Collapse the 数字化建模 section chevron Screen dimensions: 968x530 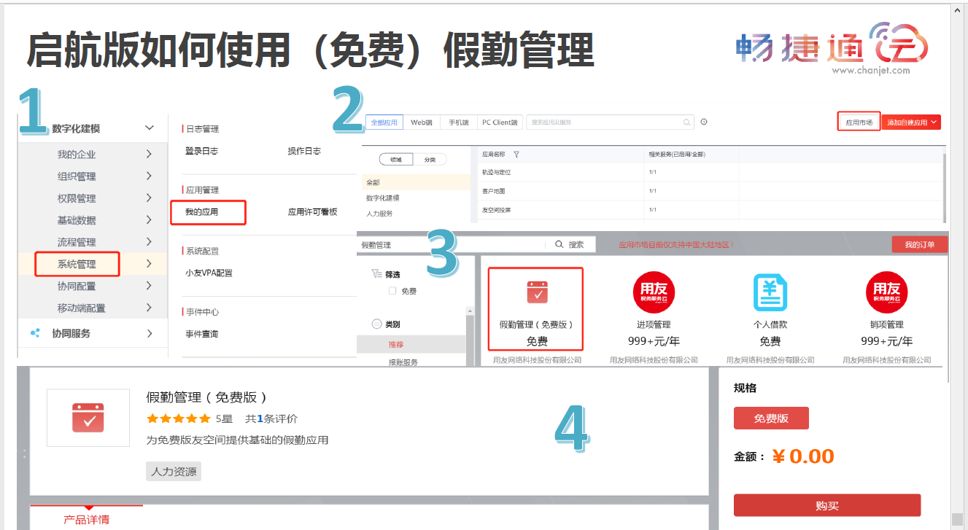coord(150,128)
